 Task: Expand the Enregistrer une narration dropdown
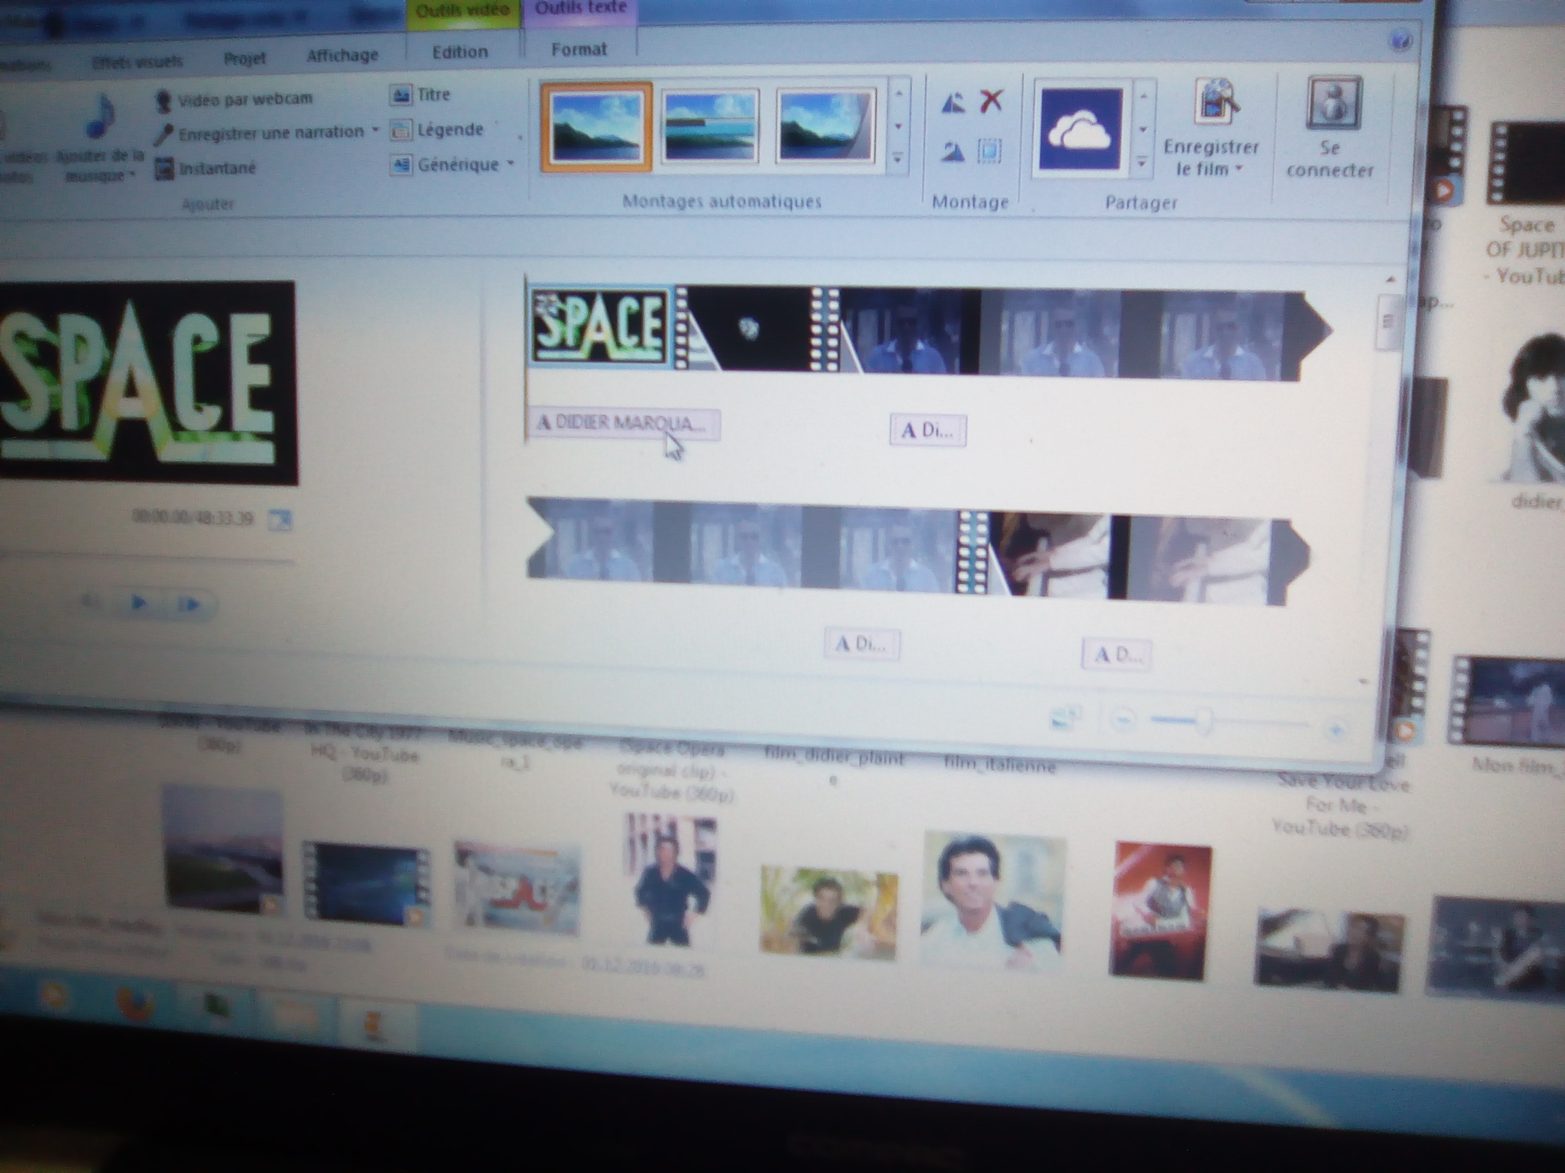tap(375, 131)
